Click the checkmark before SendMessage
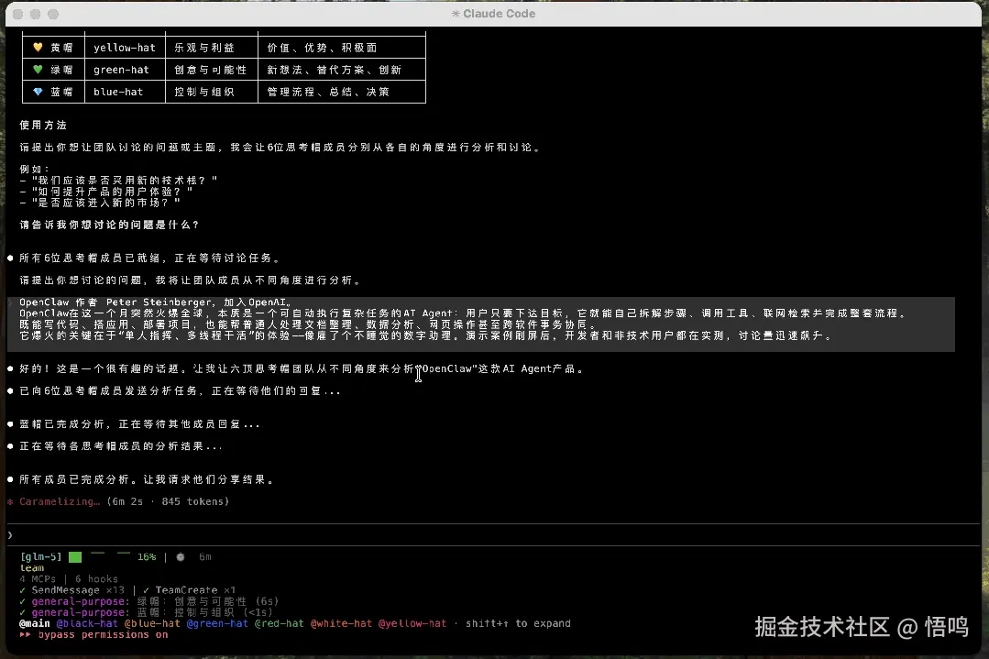This screenshot has width=989, height=659. [23, 590]
